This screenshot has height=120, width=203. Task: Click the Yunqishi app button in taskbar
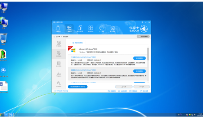[x=11, y=115]
